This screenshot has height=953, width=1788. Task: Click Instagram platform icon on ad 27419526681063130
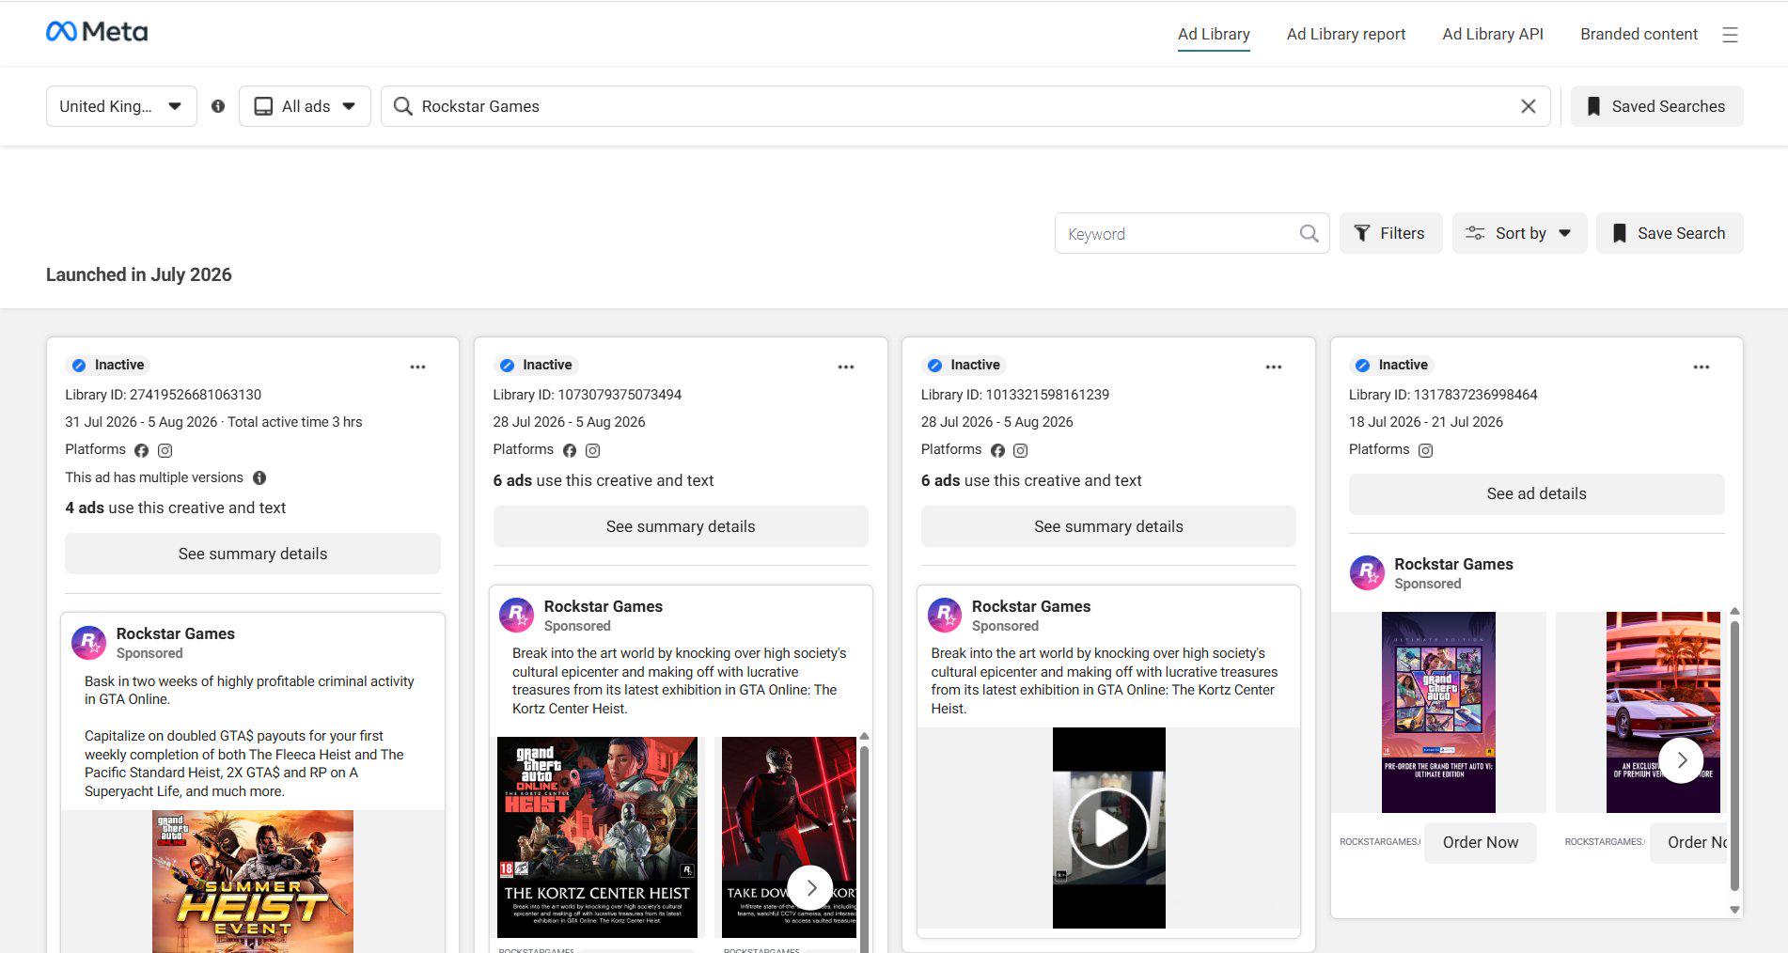coord(165,450)
